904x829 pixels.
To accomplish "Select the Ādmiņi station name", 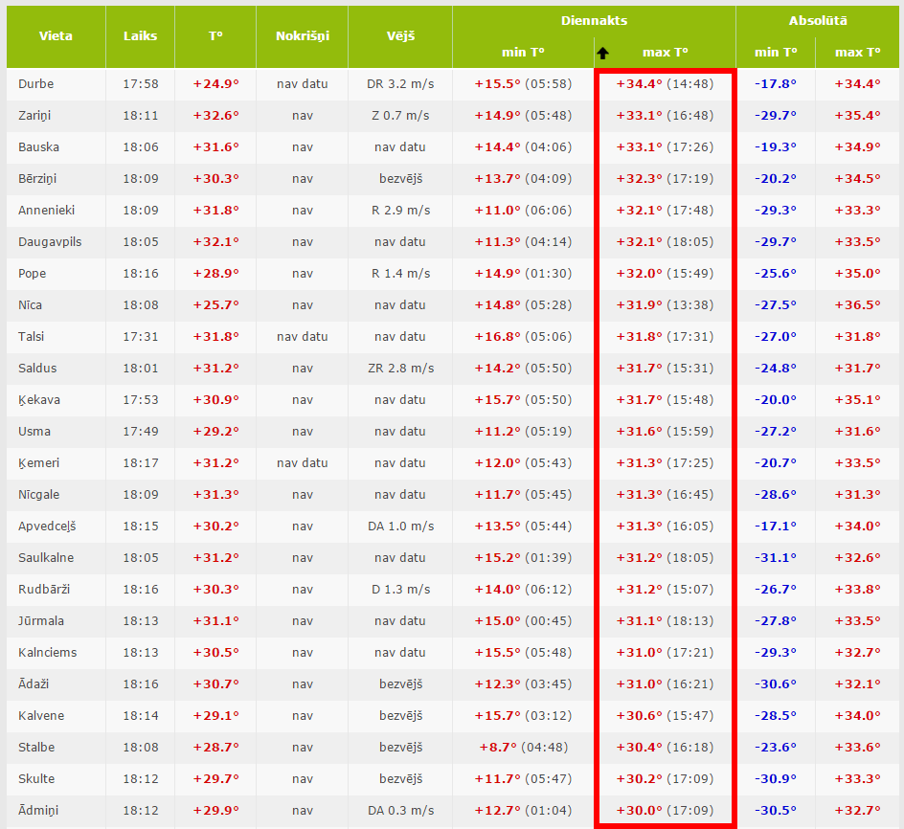I will tap(38, 810).
